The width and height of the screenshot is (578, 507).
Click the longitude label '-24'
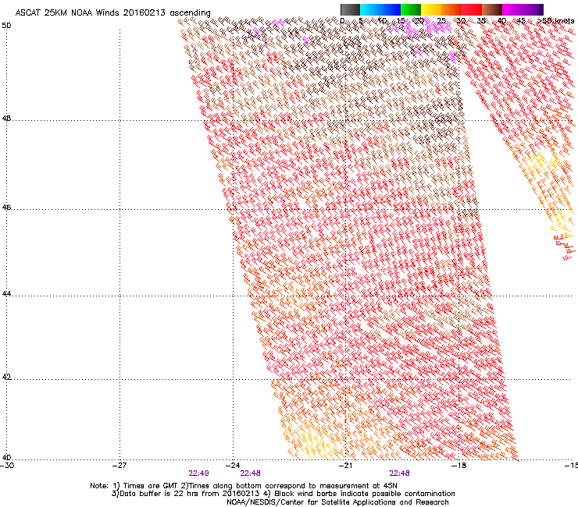(233, 466)
